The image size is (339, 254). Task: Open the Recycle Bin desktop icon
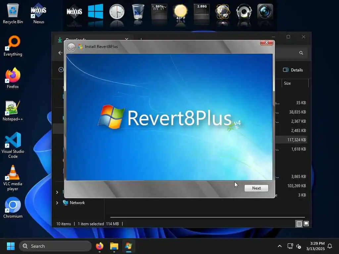[13, 13]
